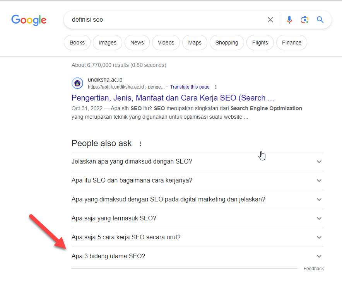Screen dimensions: 342x283
Task: Click the undiksha.ac.id site favicon
Action: [77, 83]
